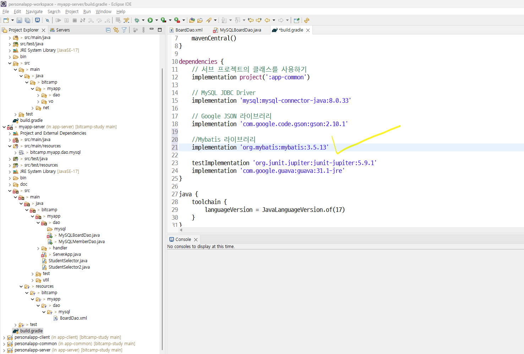Click the Run External Tools icon
The width and height of the screenshot is (524, 354).
point(177,20)
